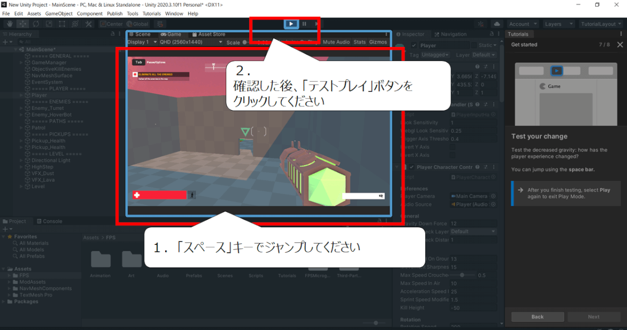Close the Get started tutorial

(x=620, y=45)
